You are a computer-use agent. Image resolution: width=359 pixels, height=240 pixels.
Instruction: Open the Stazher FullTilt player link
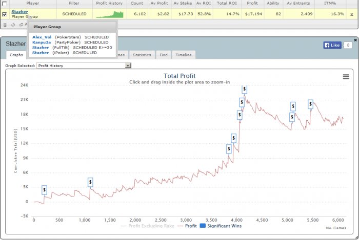pos(41,48)
